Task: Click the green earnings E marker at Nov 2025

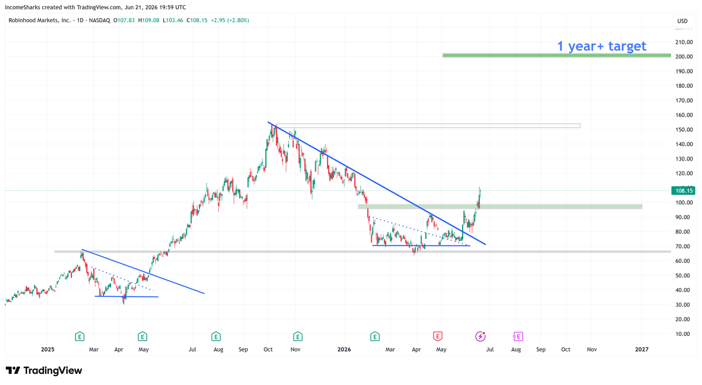Action: [x=298, y=337]
